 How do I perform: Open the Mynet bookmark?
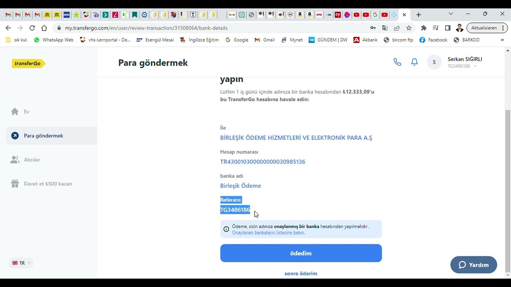coord(292,40)
